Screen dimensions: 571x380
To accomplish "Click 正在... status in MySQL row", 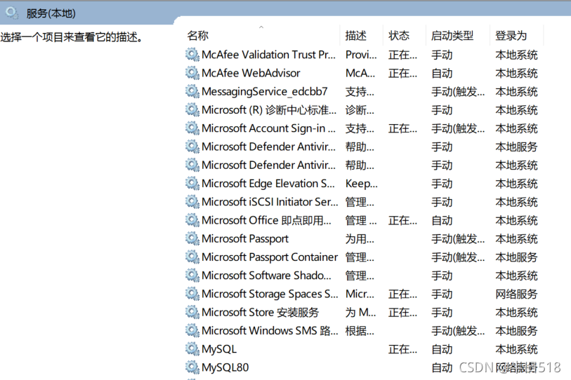I will click(402, 349).
